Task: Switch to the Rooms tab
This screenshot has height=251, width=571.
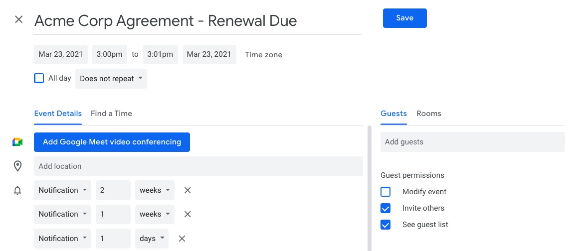Action: pyautogui.click(x=428, y=114)
